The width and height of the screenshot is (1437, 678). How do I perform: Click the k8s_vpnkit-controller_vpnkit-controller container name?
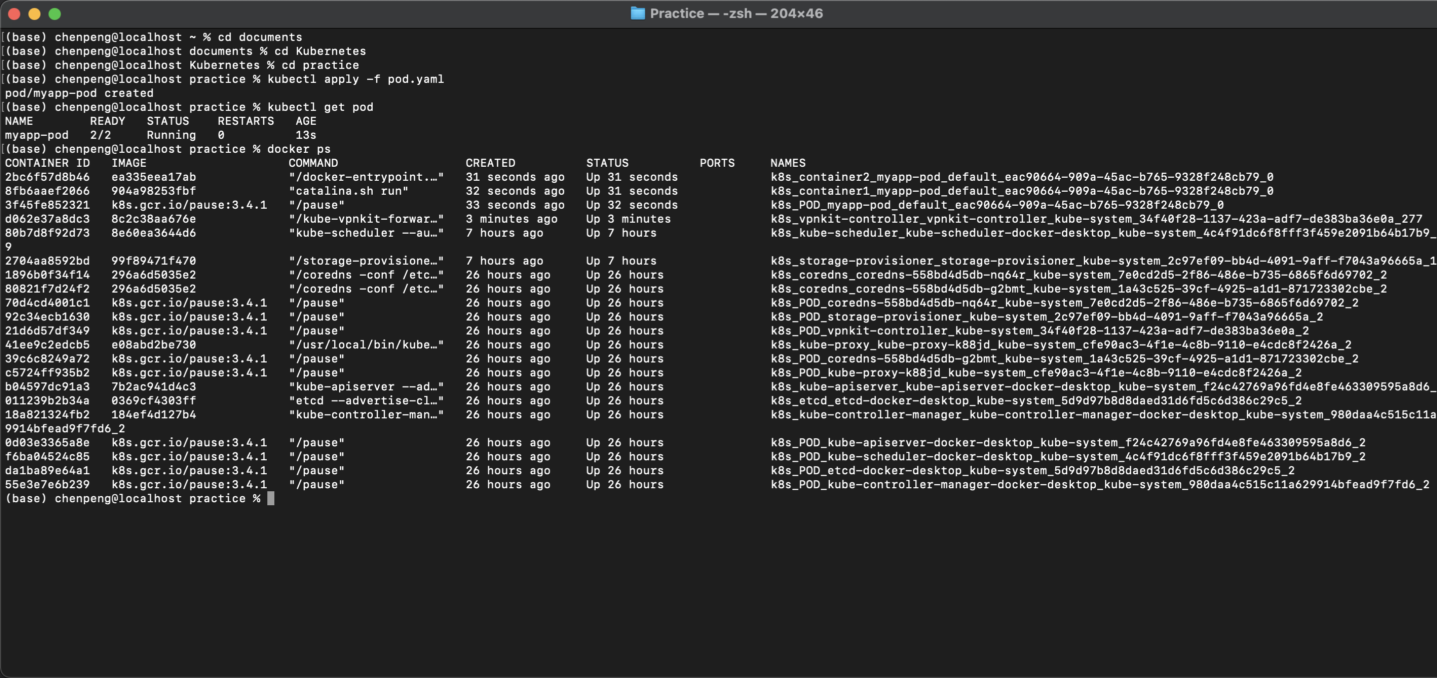[1097, 219]
